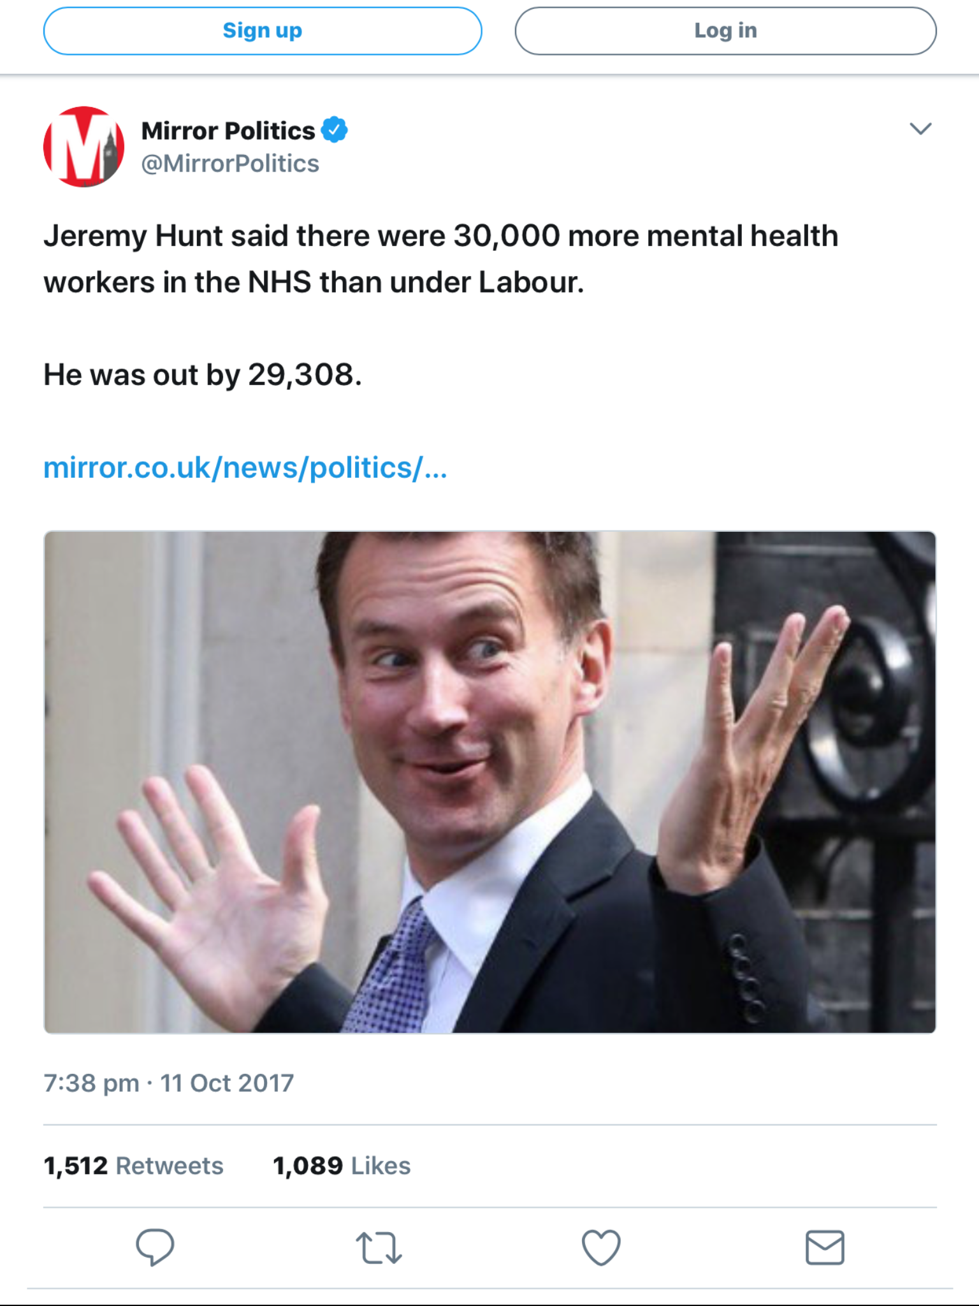Open the Mirror Politics display name
This screenshot has width=979, height=1306.
(228, 131)
